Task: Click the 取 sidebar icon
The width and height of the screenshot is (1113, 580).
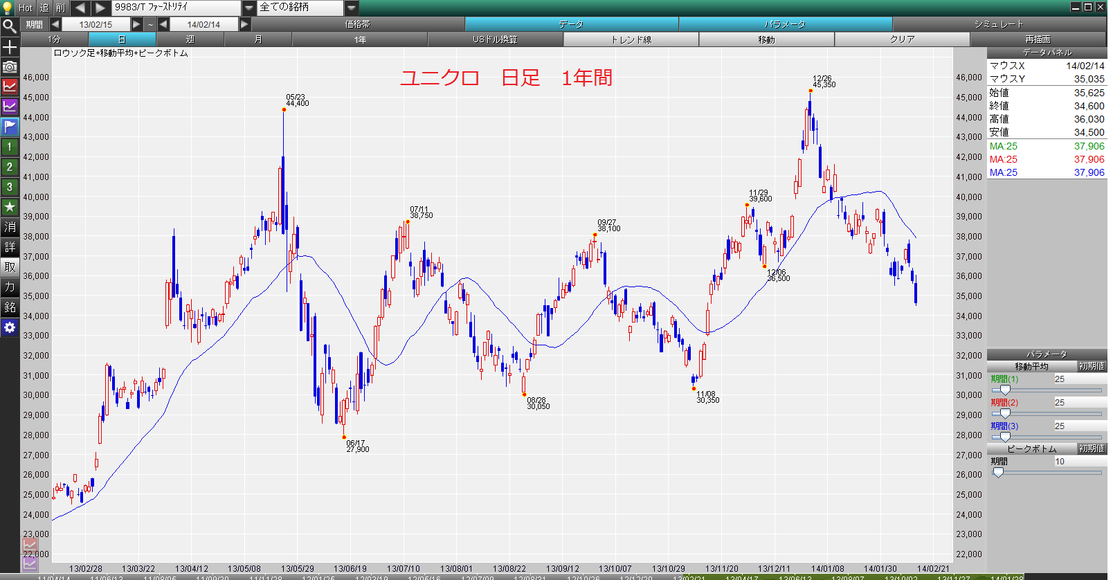Action: click(x=10, y=267)
